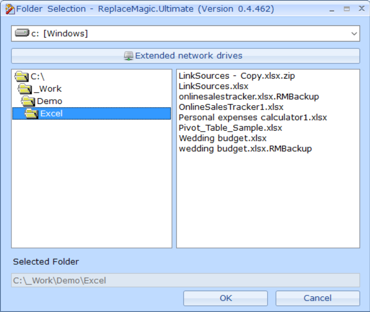Click the Selected Folder path field
370x312 pixels.
[186, 280]
